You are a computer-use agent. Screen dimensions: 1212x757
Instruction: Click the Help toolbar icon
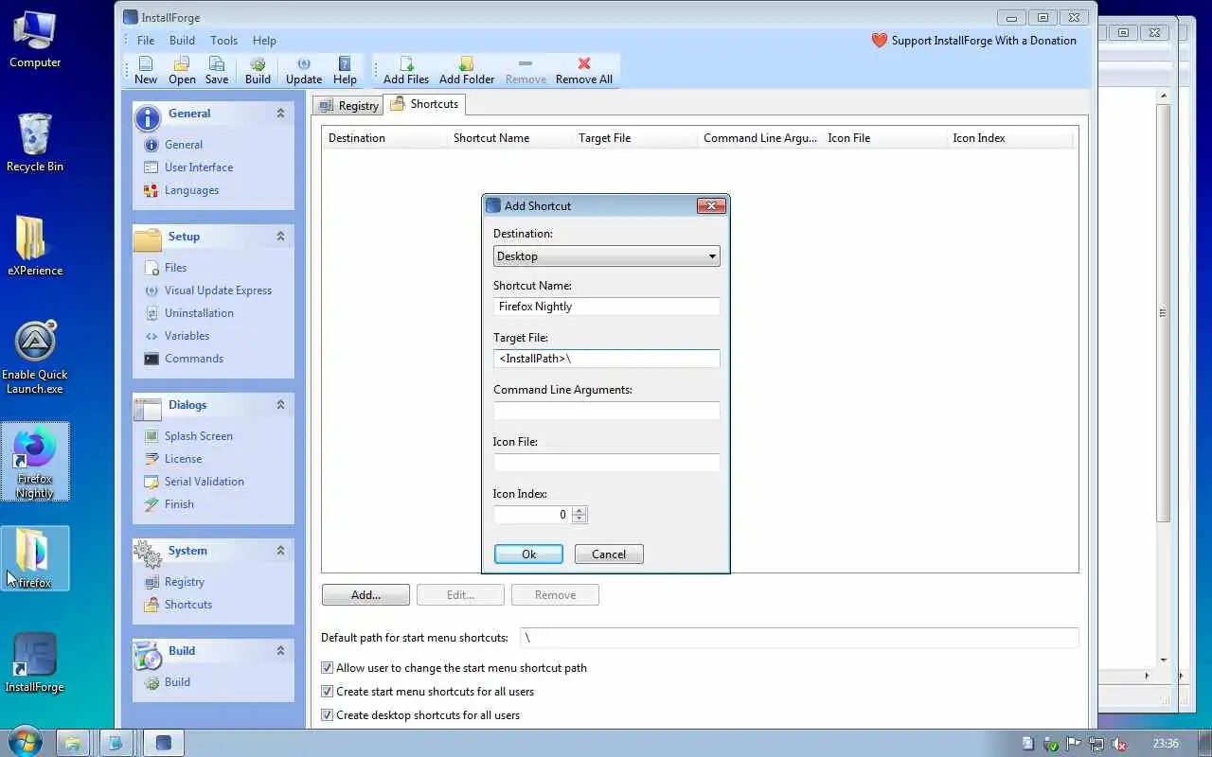click(x=345, y=70)
